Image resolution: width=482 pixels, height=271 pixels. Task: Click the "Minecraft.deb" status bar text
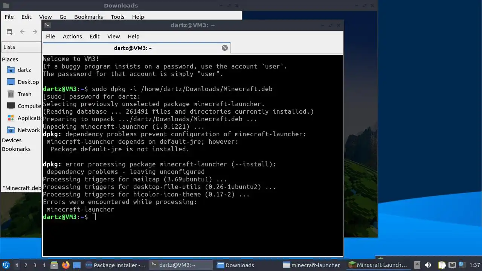(x=22, y=188)
